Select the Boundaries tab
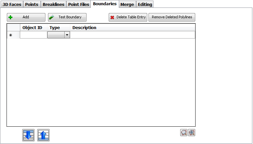Image resolution: width=253 pixels, height=144 pixels. [105, 4]
